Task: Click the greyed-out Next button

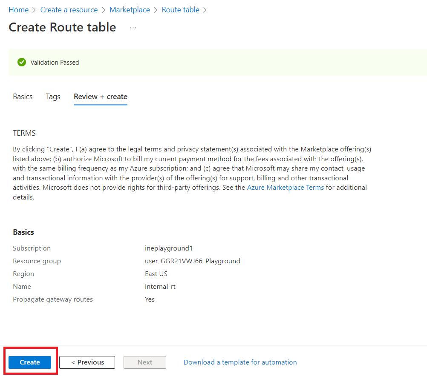Action: tap(145, 362)
